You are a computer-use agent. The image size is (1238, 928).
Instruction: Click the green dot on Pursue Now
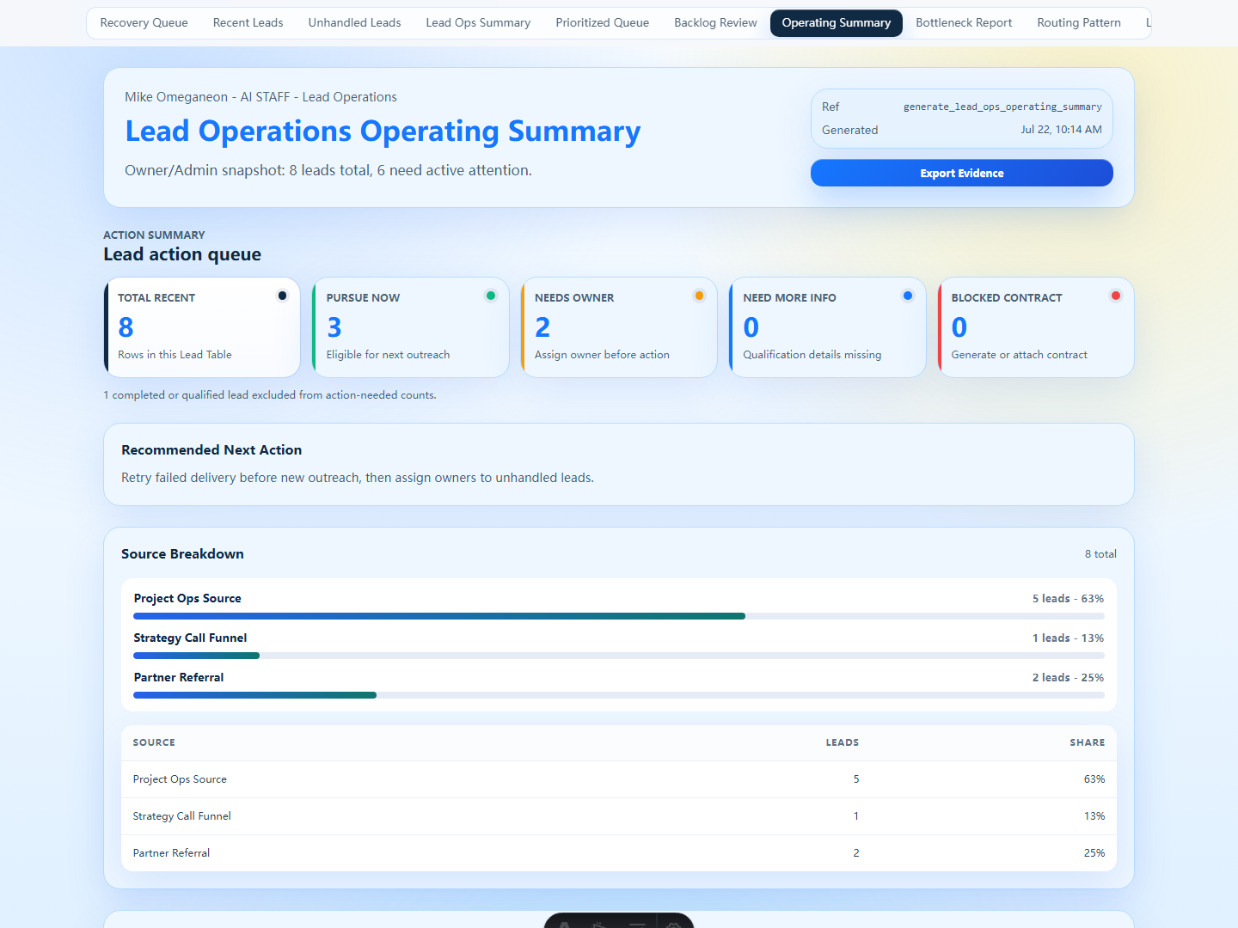pyautogui.click(x=491, y=296)
